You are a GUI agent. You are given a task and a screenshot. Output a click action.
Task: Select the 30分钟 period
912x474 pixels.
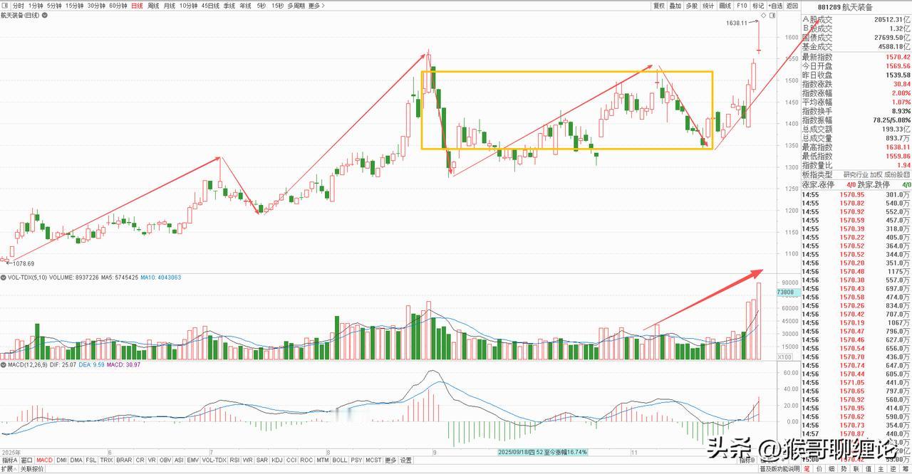(96, 6)
